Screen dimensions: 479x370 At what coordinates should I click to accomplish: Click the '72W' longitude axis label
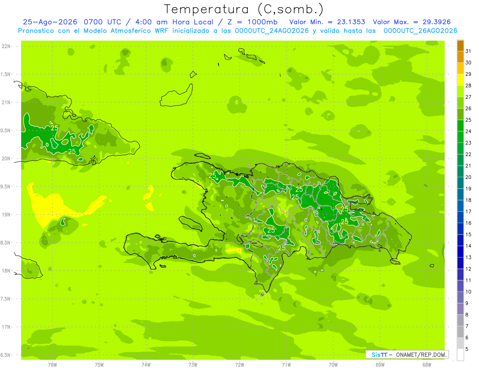coord(239,365)
